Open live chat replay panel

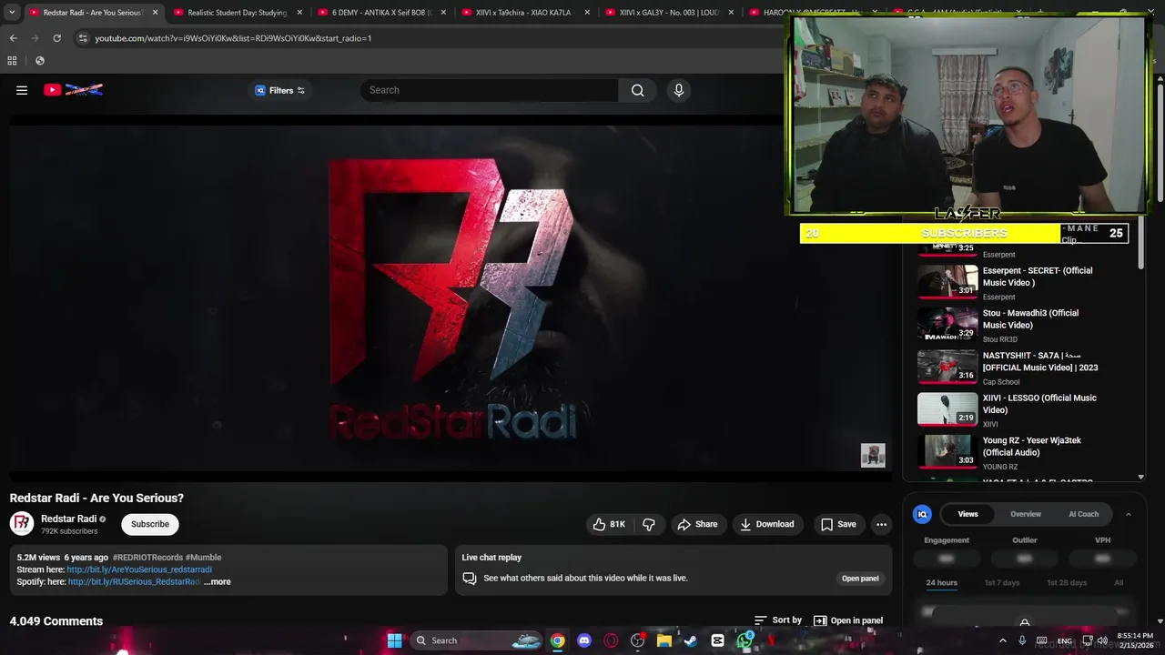(860, 579)
